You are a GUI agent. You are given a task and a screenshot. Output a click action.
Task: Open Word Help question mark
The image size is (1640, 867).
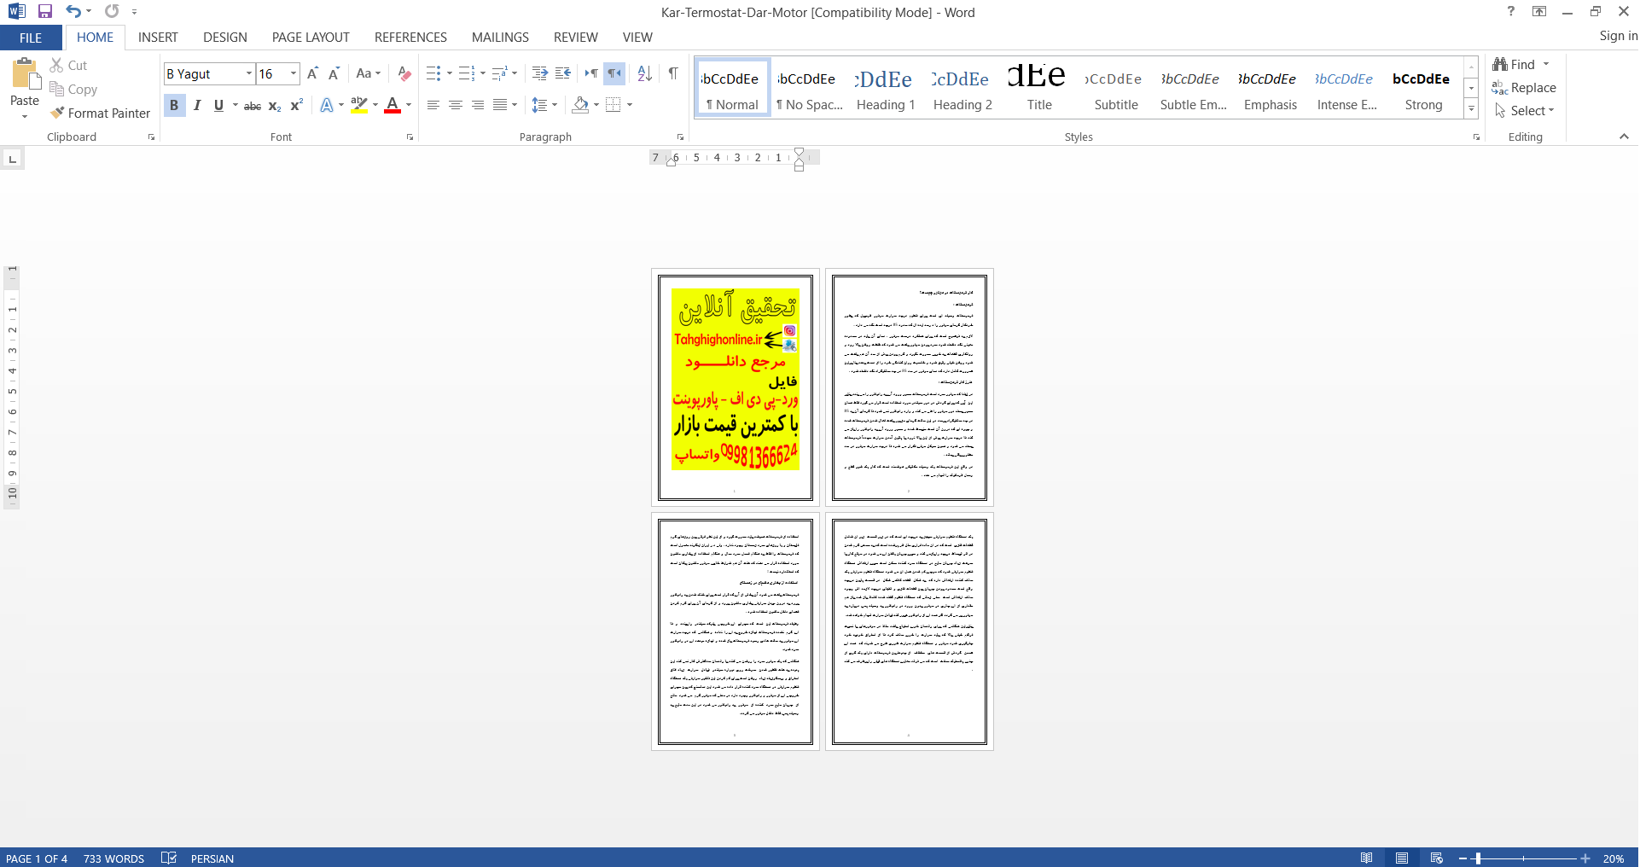(x=1511, y=11)
